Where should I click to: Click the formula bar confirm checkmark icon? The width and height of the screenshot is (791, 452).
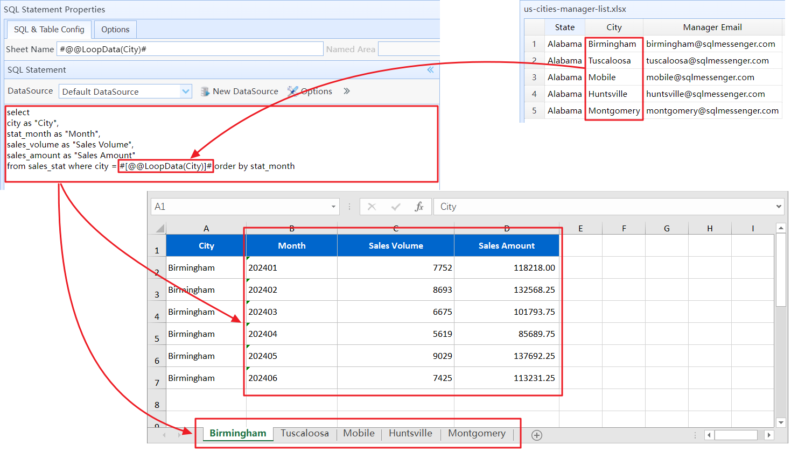[x=396, y=207]
